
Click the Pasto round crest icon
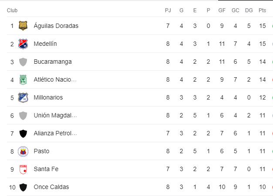23,151
